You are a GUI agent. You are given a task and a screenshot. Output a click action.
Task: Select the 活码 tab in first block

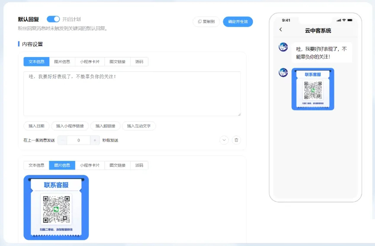point(139,62)
